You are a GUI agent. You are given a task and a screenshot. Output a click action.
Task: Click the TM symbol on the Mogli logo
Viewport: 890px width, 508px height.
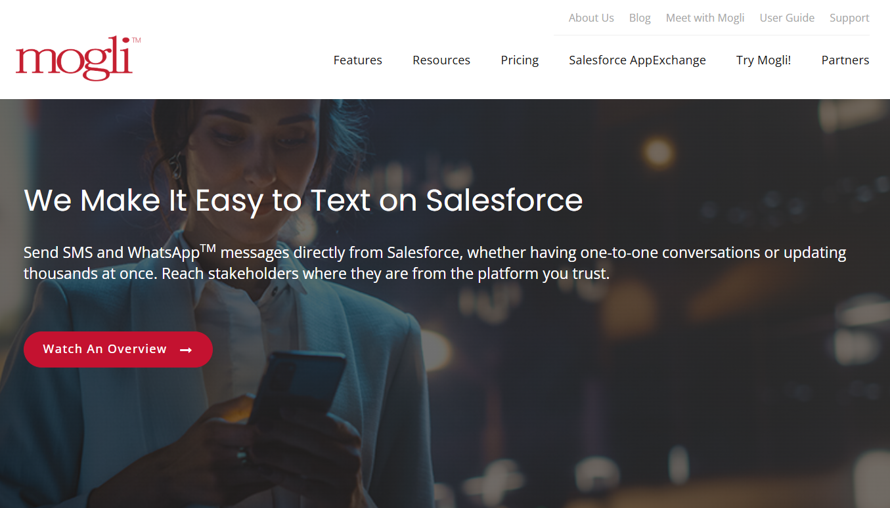click(136, 41)
